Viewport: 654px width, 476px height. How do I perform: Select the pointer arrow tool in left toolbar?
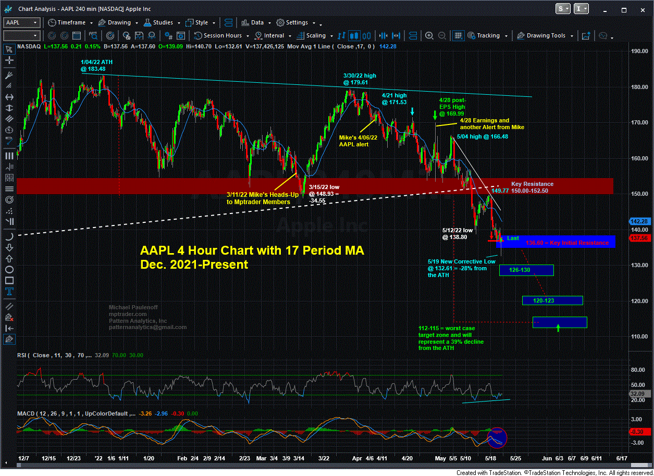9,49
